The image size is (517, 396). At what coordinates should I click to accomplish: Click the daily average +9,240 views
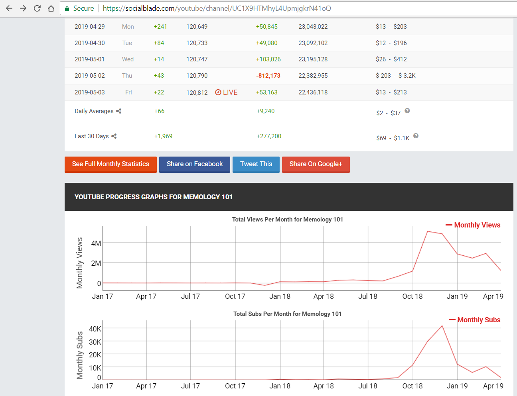[x=266, y=111]
